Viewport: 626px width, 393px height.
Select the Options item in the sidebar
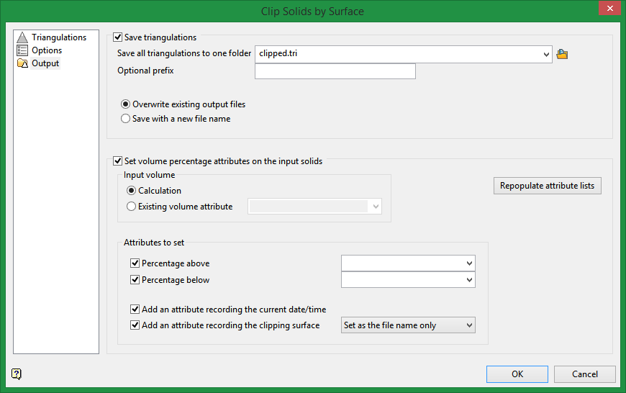47,50
